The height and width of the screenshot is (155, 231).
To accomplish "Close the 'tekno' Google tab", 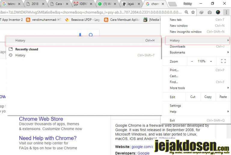I will (19, 4).
